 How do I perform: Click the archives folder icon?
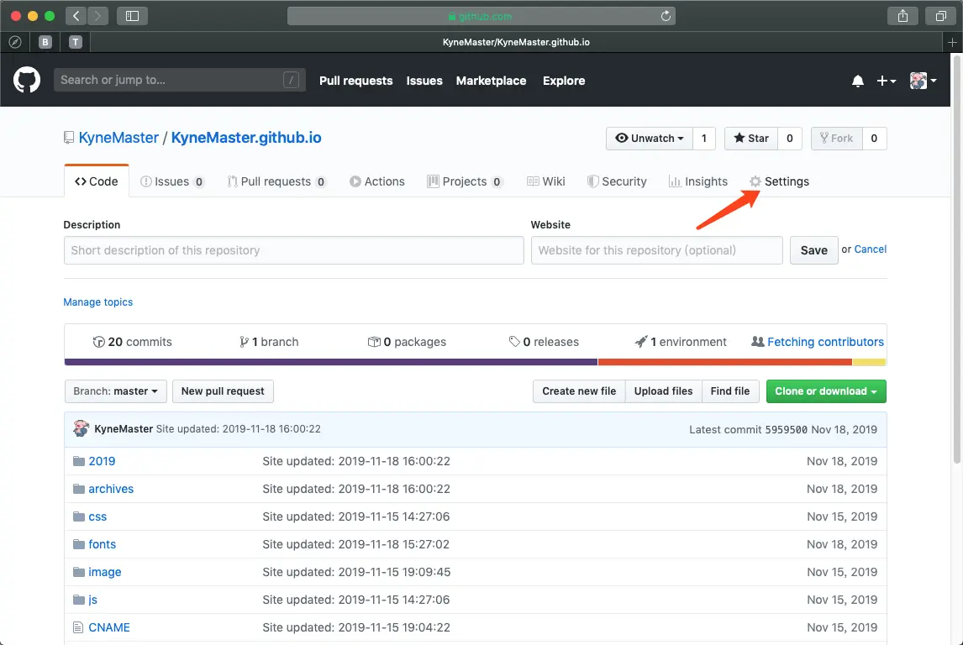pos(79,489)
